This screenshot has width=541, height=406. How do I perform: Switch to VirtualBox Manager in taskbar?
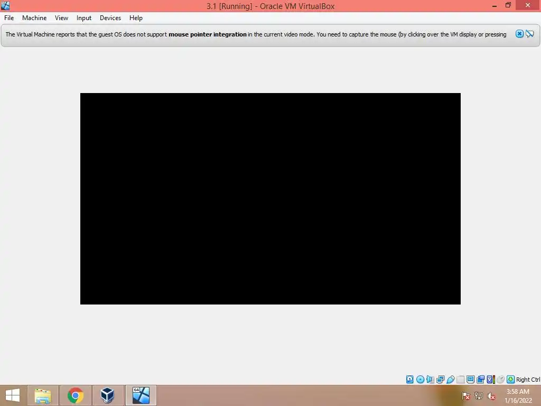(x=108, y=395)
